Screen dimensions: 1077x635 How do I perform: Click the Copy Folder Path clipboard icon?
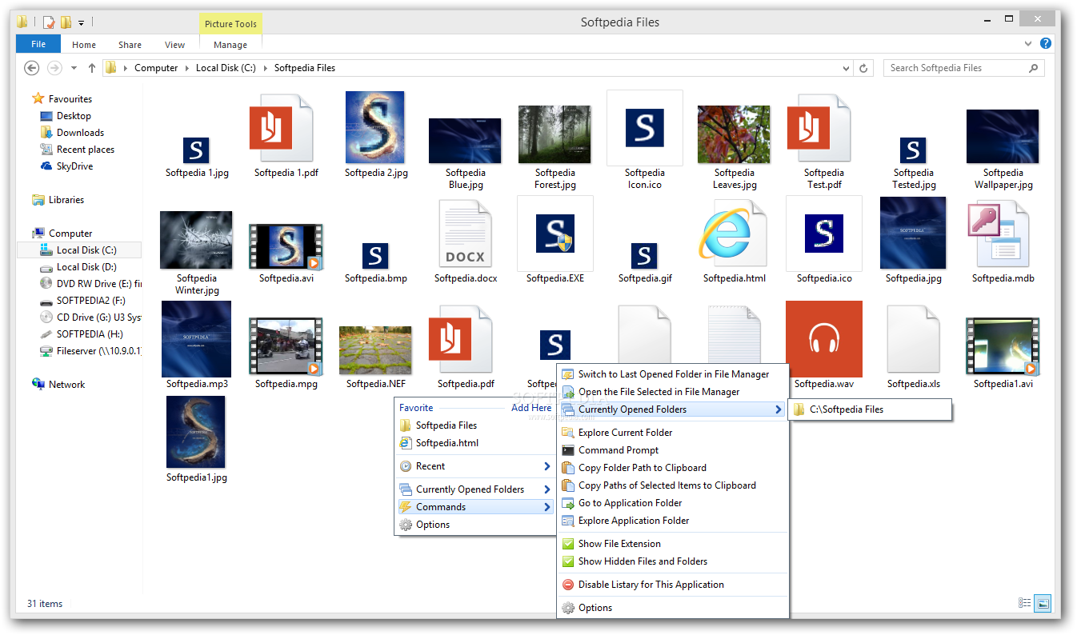coord(568,468)
